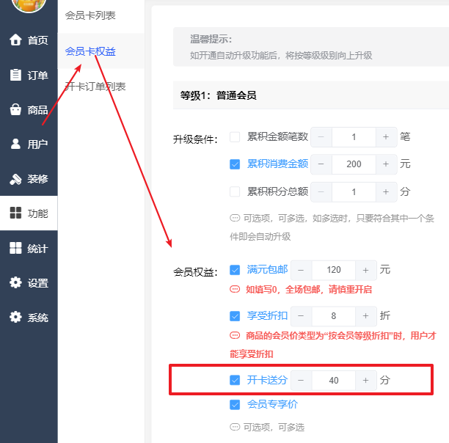449x443 pixels.
Task: Click the gear icon beside 设置
Action: click(15, 282)
